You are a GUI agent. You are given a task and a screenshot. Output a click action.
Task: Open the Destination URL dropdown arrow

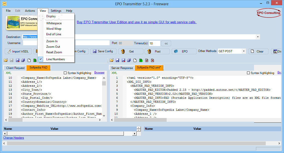tap(258, 37)
